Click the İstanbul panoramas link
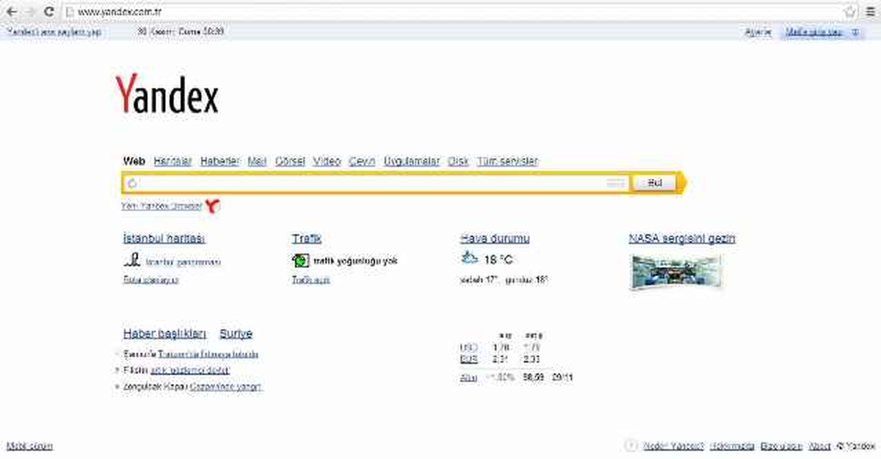Viewport: 881px width, 459px height. tap(183, 261)
